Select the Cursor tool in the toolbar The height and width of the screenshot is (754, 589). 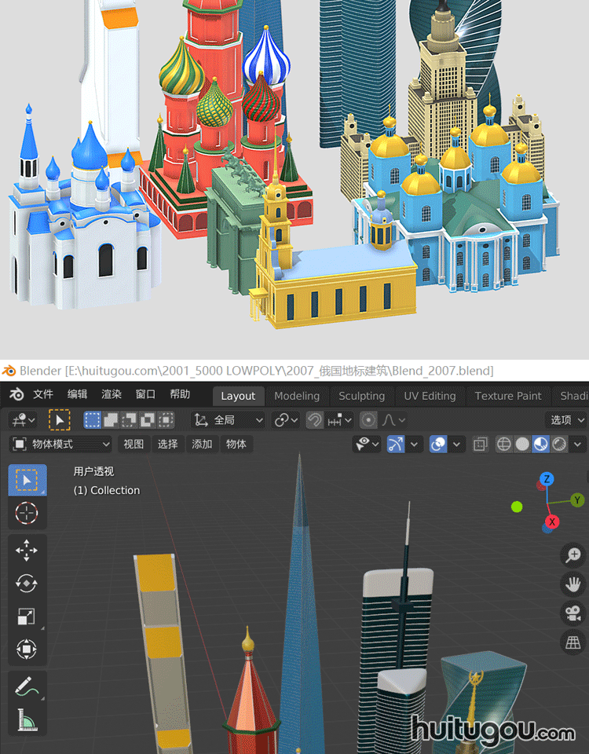[27, 513]
